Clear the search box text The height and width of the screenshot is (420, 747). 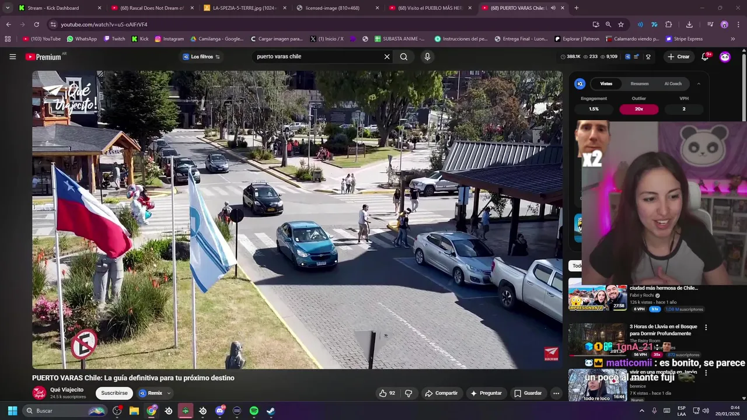(386, 57)
